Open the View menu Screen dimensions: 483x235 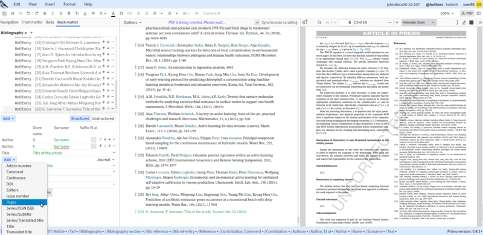(33, 4)
